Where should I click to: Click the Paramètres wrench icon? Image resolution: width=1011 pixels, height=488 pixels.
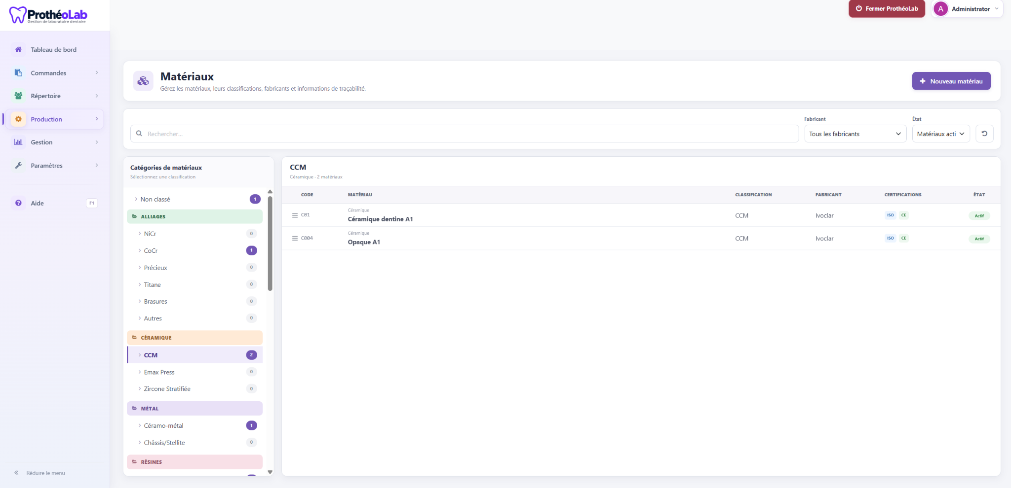pos(18,165)
